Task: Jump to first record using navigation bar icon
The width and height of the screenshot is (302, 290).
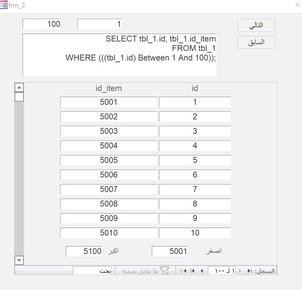Action: pos(249,271)
